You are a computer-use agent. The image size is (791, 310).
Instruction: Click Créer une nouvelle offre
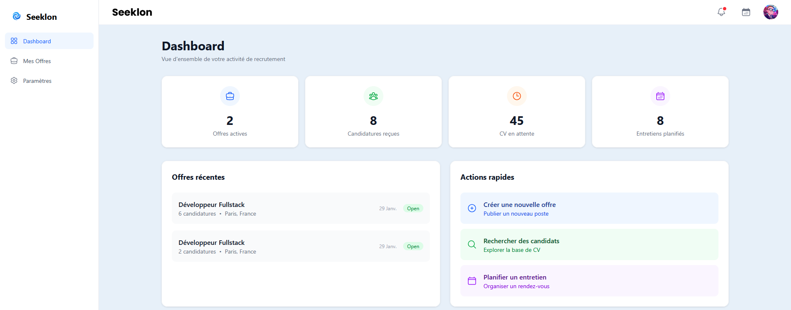coord(519,205)
